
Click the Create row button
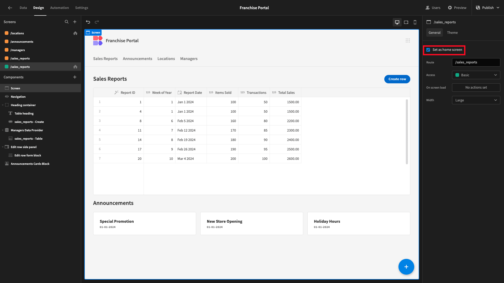397,79
